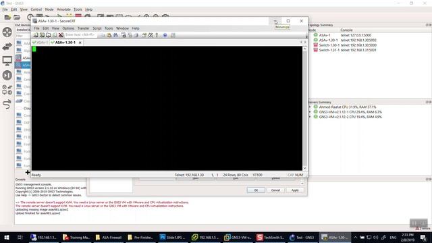Click the Paste icon in SecureCRT toolbar

coord(109,35)
